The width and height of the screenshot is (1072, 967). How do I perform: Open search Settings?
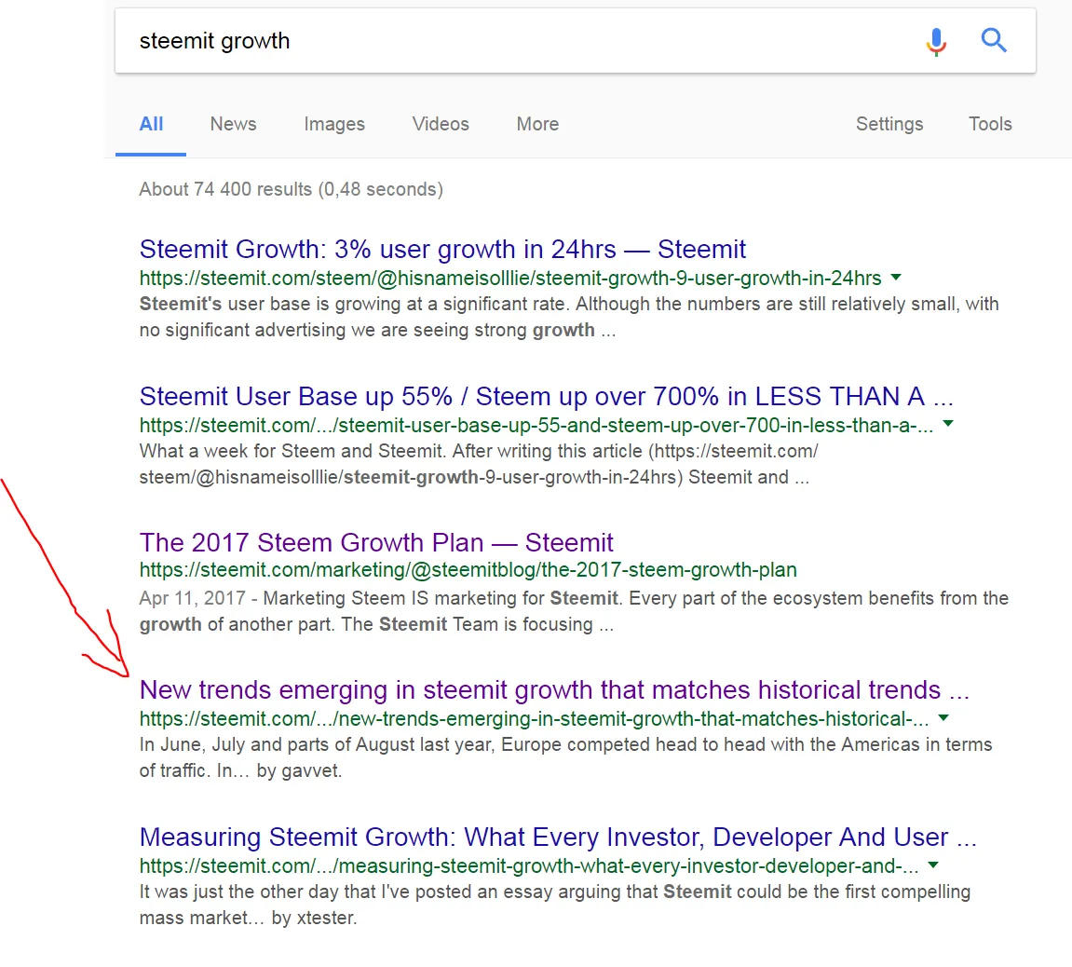(x=889, y=124)
